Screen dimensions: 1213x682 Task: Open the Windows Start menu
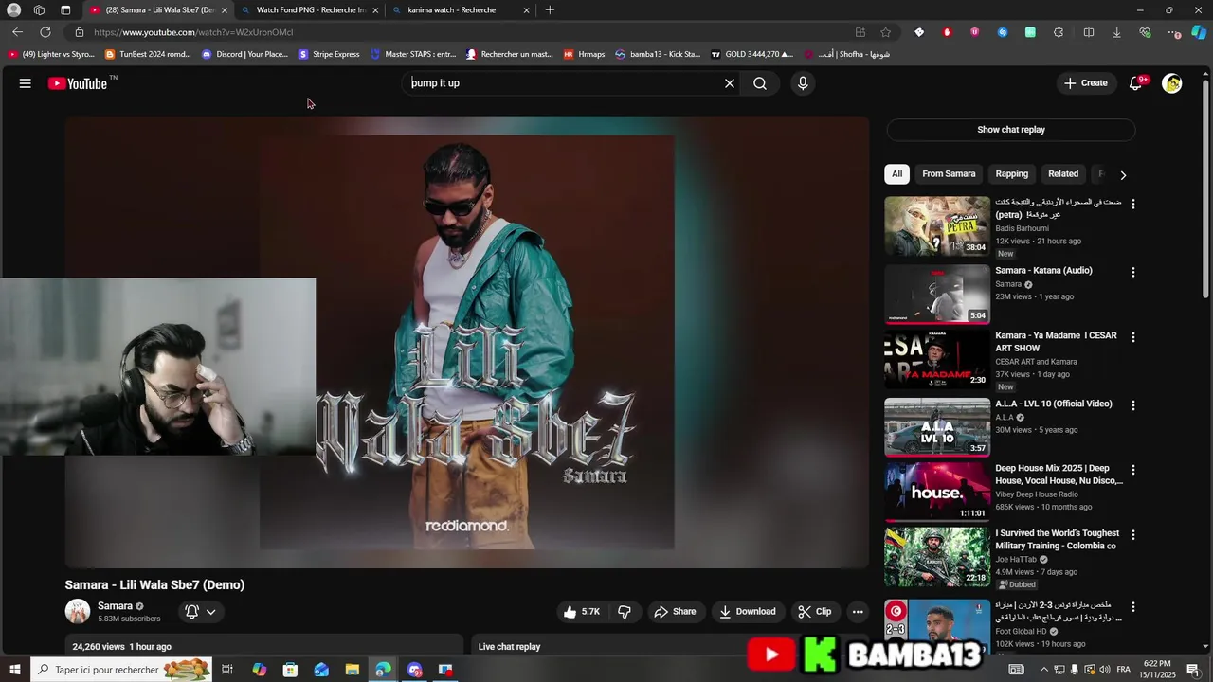[x=14, y=670]
